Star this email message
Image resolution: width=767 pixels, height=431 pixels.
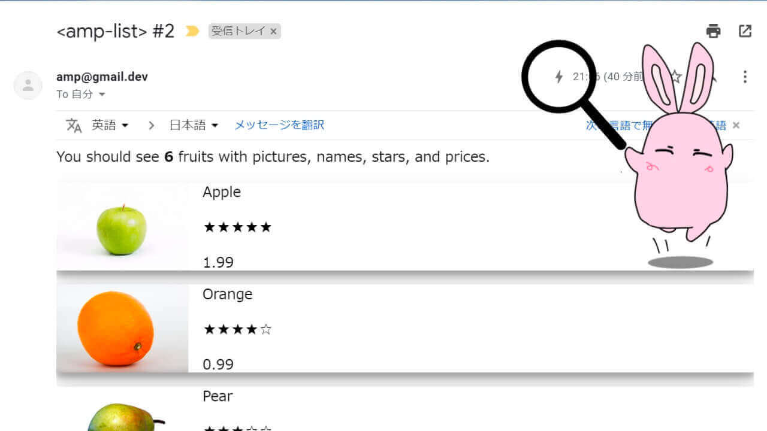[x=675, y=77]
